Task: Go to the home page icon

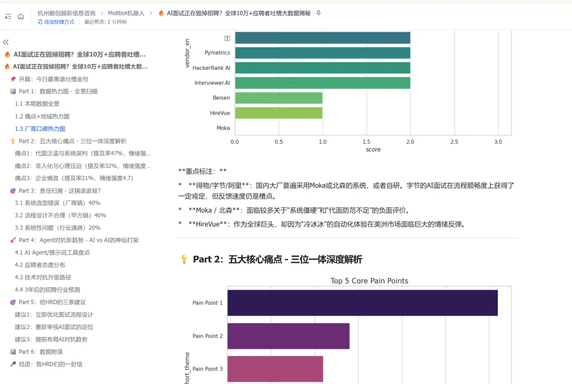Action: tap(21, 17)
